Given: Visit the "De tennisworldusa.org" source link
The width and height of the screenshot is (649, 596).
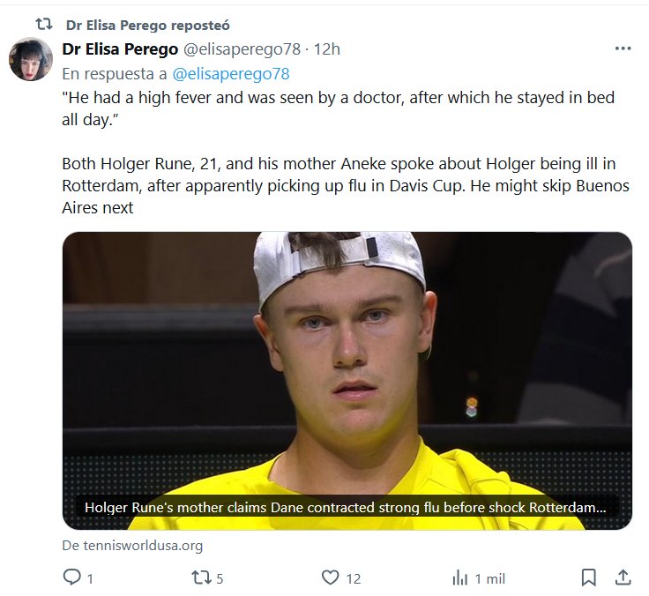Looking at the screenshot, I should [x=132, y=545].
